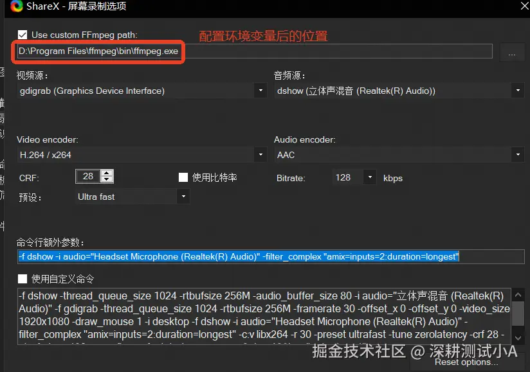Click the Reset options... button
Screen dimensions: 530x372
point(466,362)
